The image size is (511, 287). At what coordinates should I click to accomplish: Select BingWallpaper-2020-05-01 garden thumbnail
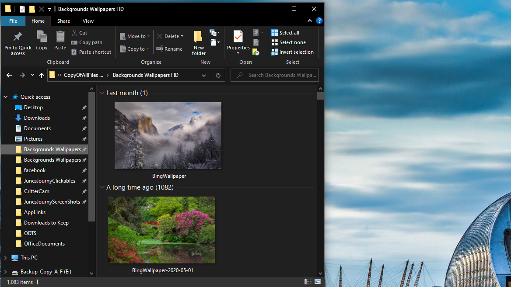click(161, 230)
